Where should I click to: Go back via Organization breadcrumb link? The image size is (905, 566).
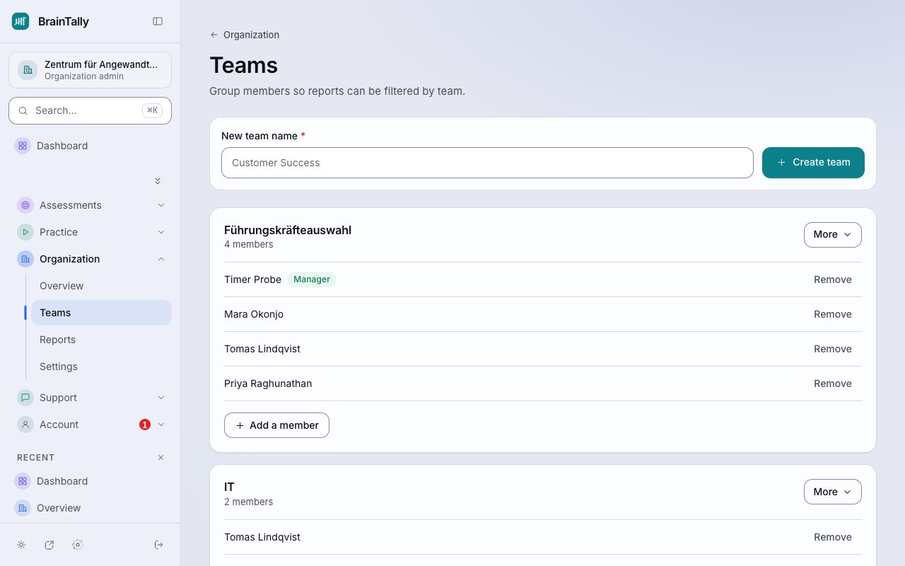pos(245,35)
